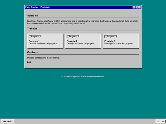Viewport: 166px width, 124px height.
Task: Click the Proyecto 1 broken image thumbnail
Action: pyautogui.click(x=35, y=37)
